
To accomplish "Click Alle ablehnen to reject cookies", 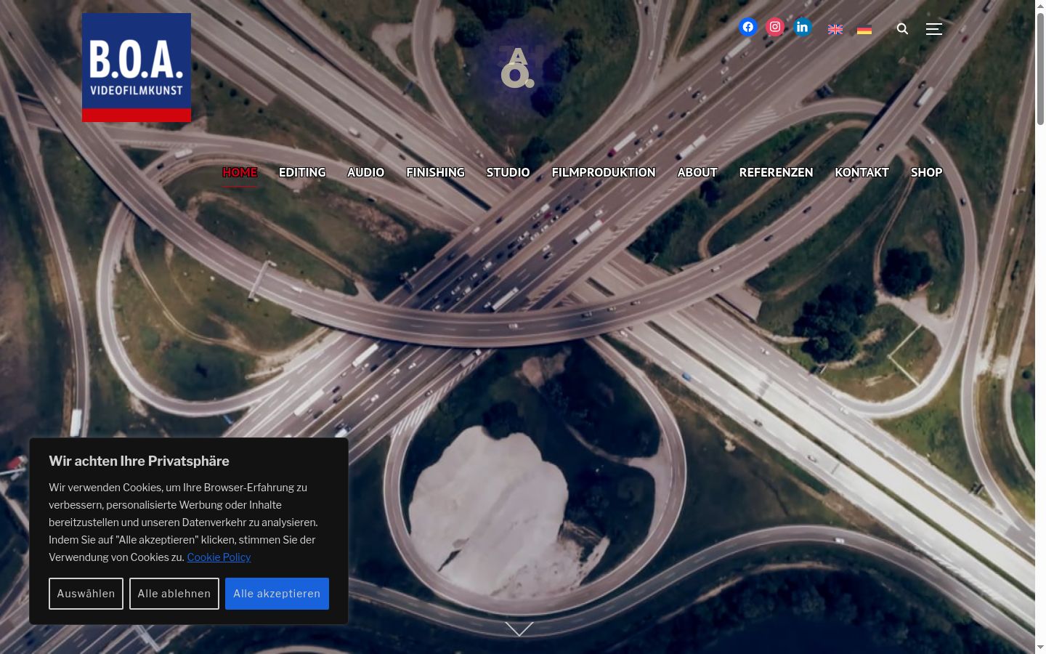I will click(174, 594).
